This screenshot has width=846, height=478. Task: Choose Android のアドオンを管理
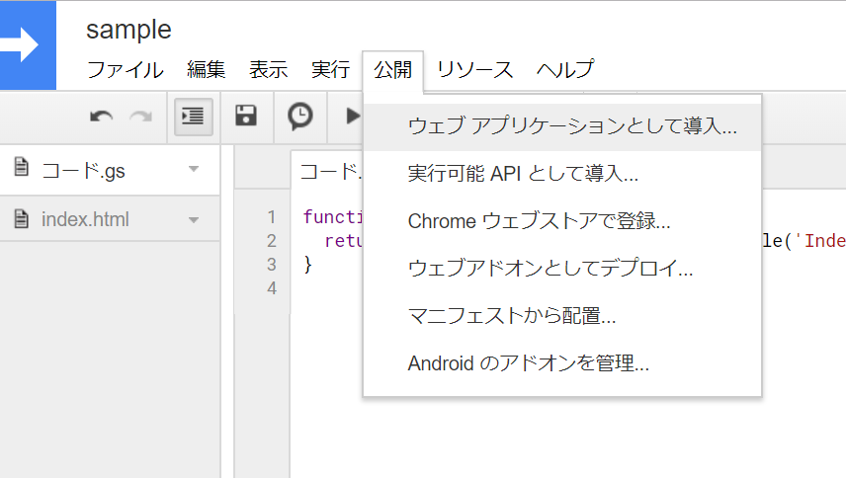click(x=562, y=363)
